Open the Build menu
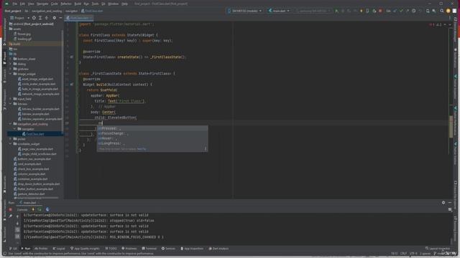Image resolution: width=460 pixels, height=258 pixels. tap(78, 4)
